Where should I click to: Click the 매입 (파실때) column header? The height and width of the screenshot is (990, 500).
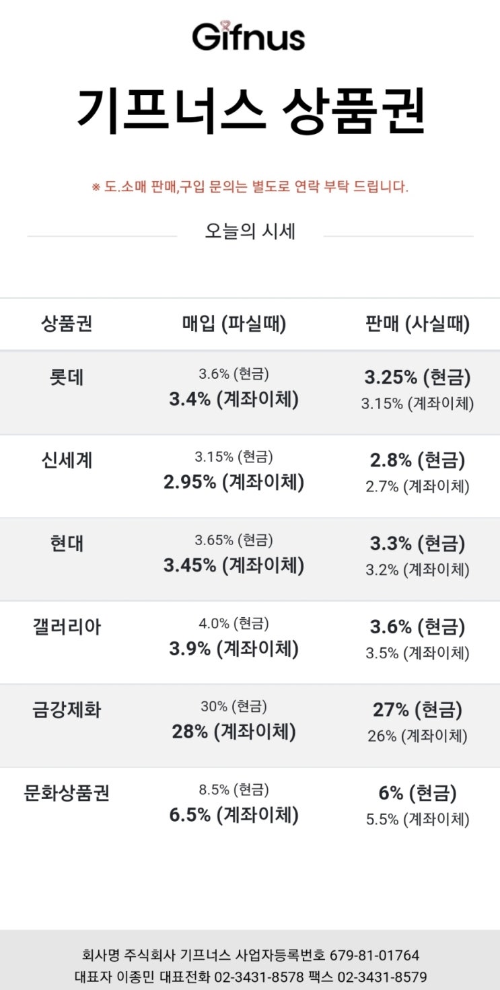(x=234, y=324)
